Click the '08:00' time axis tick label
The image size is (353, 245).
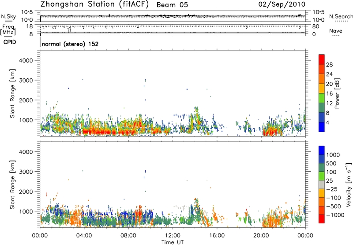click(128, 236)
